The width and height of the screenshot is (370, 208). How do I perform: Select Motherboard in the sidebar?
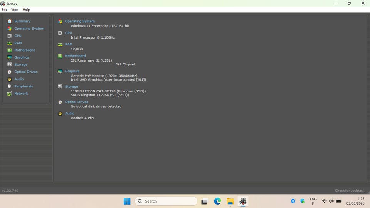(25, 50)
